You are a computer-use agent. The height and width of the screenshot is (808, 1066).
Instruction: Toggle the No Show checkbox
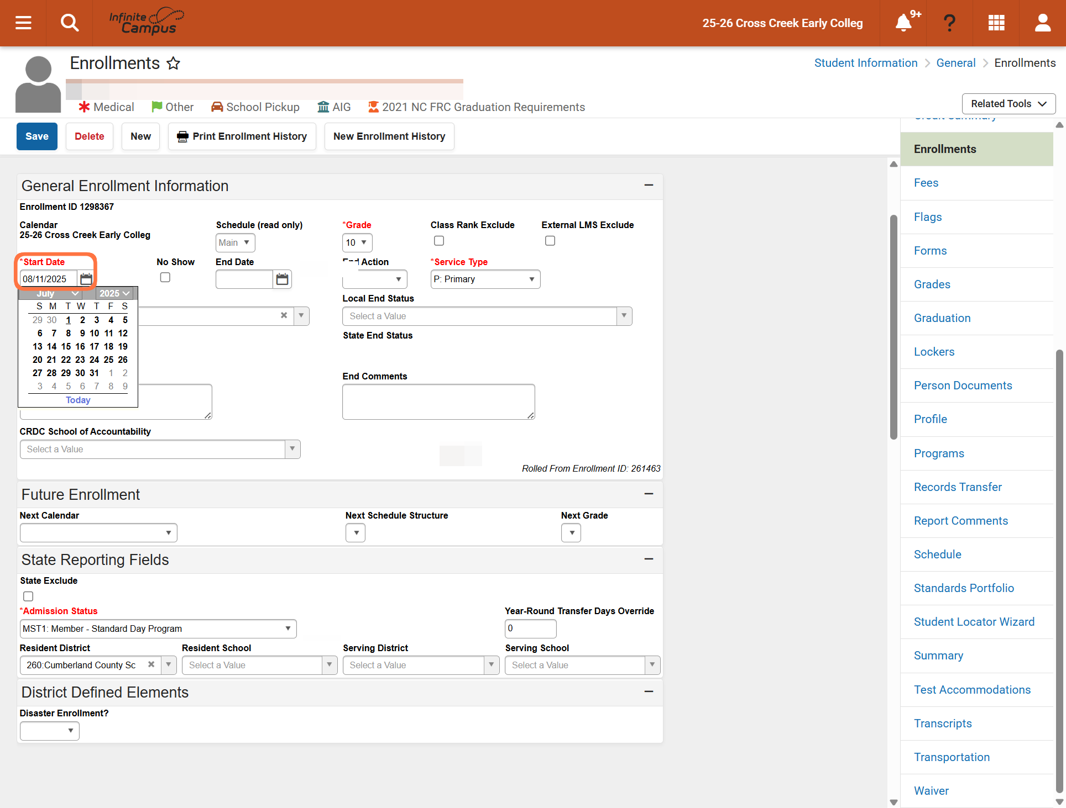coord(165,277)
